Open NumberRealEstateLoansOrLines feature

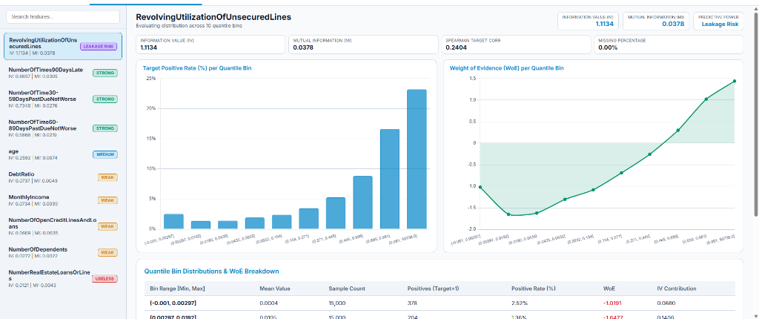tap(63, 279)
